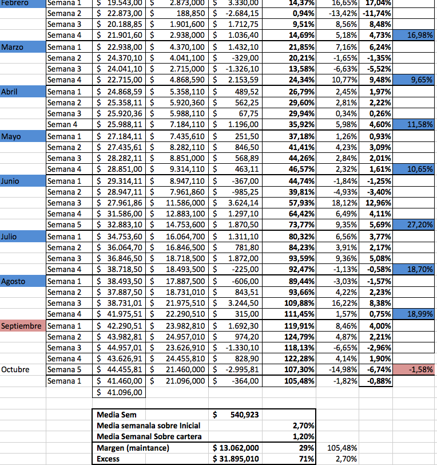
Task: Select the 3.244,50 gain in Agosto
Action: [x=236, y=303]
